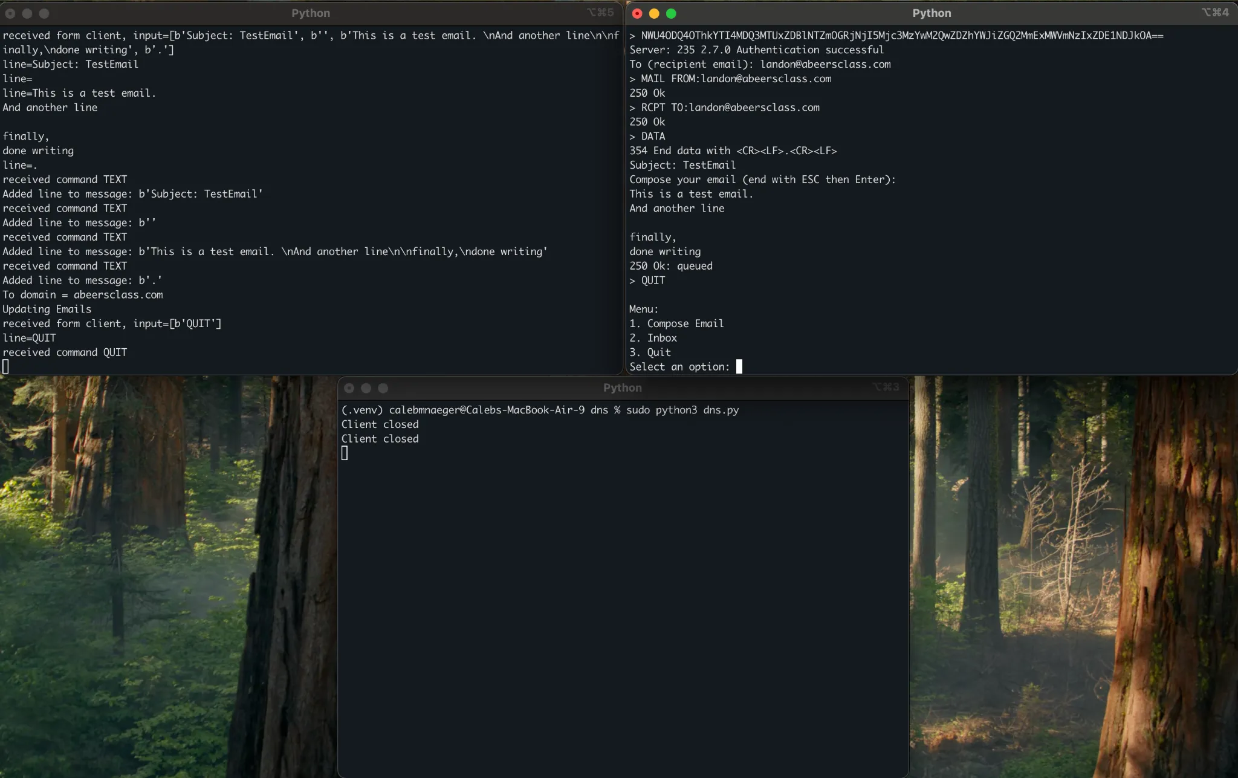
Task: Click the ⌥⌘4 shortcut label in client window title
Action: pyautogui.click(x=1216, y=13)
